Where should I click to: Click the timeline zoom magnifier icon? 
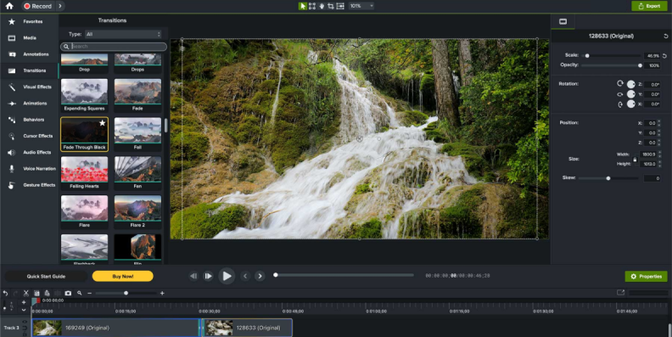pyautogui.click(x=79, y=293)
